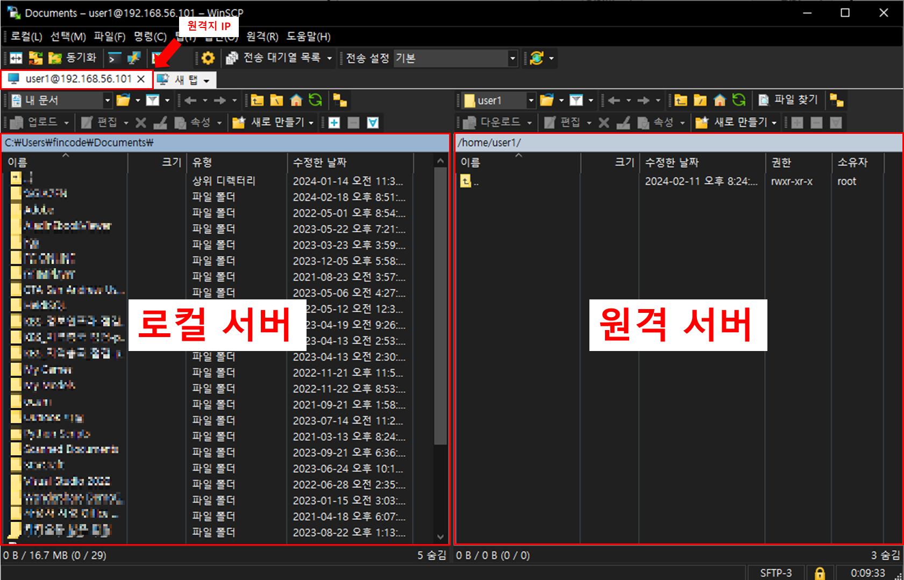The width and height of the screenshot is (904, 580).
Task: Go to remote root directory icon
Action: 700,101
